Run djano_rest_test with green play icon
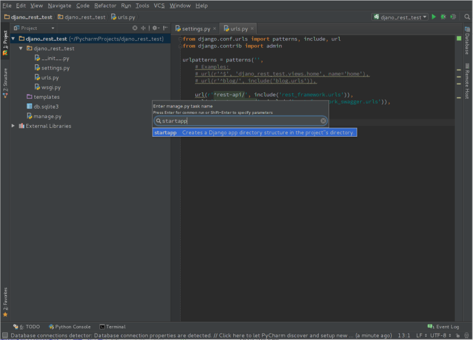Viewport: 473px width, 340px height. (x=434, y=17)
